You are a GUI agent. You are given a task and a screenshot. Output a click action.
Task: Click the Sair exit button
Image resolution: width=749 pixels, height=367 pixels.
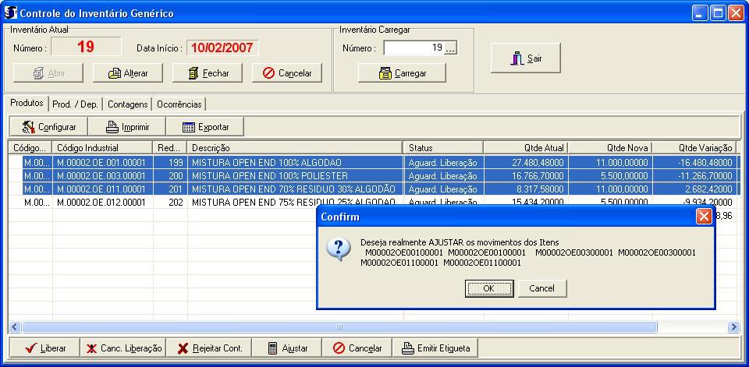[x=525, y=58]
